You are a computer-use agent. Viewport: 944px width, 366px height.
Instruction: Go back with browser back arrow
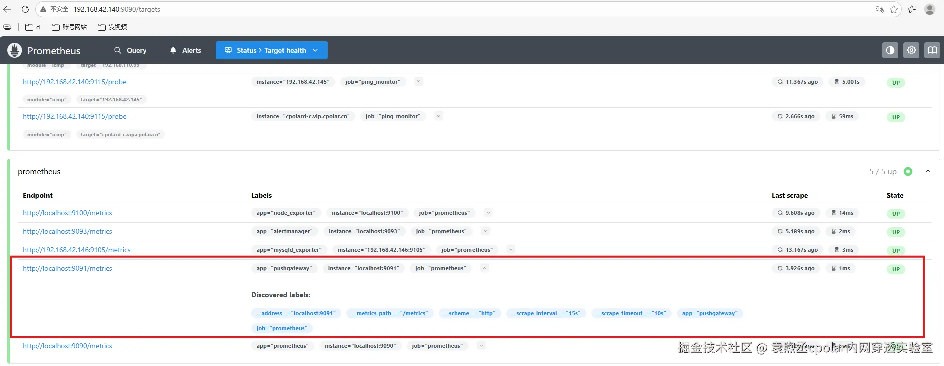click(7, 9)
